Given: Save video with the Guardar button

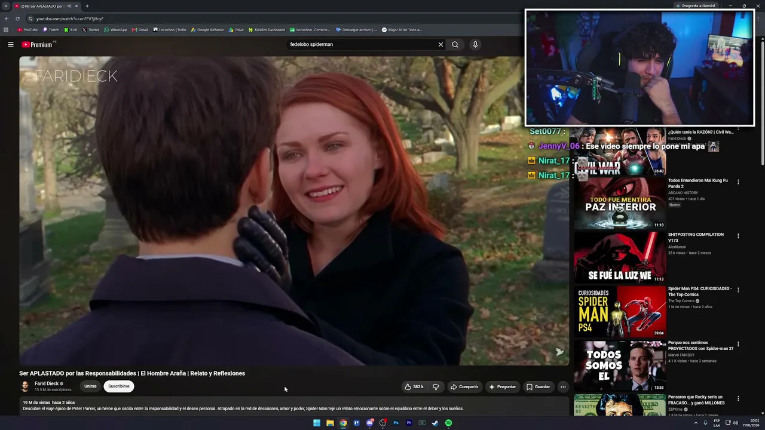Looking at the screenshot, I should point(538,386).
